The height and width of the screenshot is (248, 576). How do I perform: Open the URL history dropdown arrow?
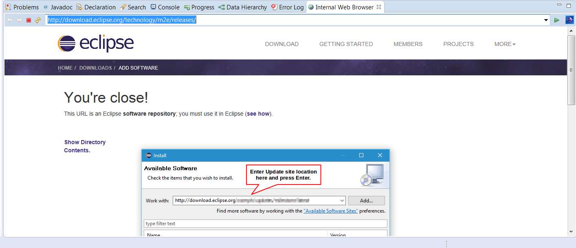546,20
